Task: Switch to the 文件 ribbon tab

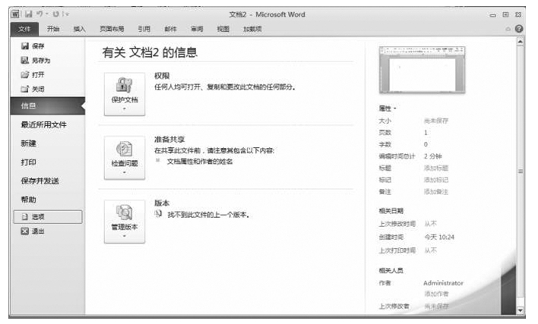Action: [x=24, y=29]
